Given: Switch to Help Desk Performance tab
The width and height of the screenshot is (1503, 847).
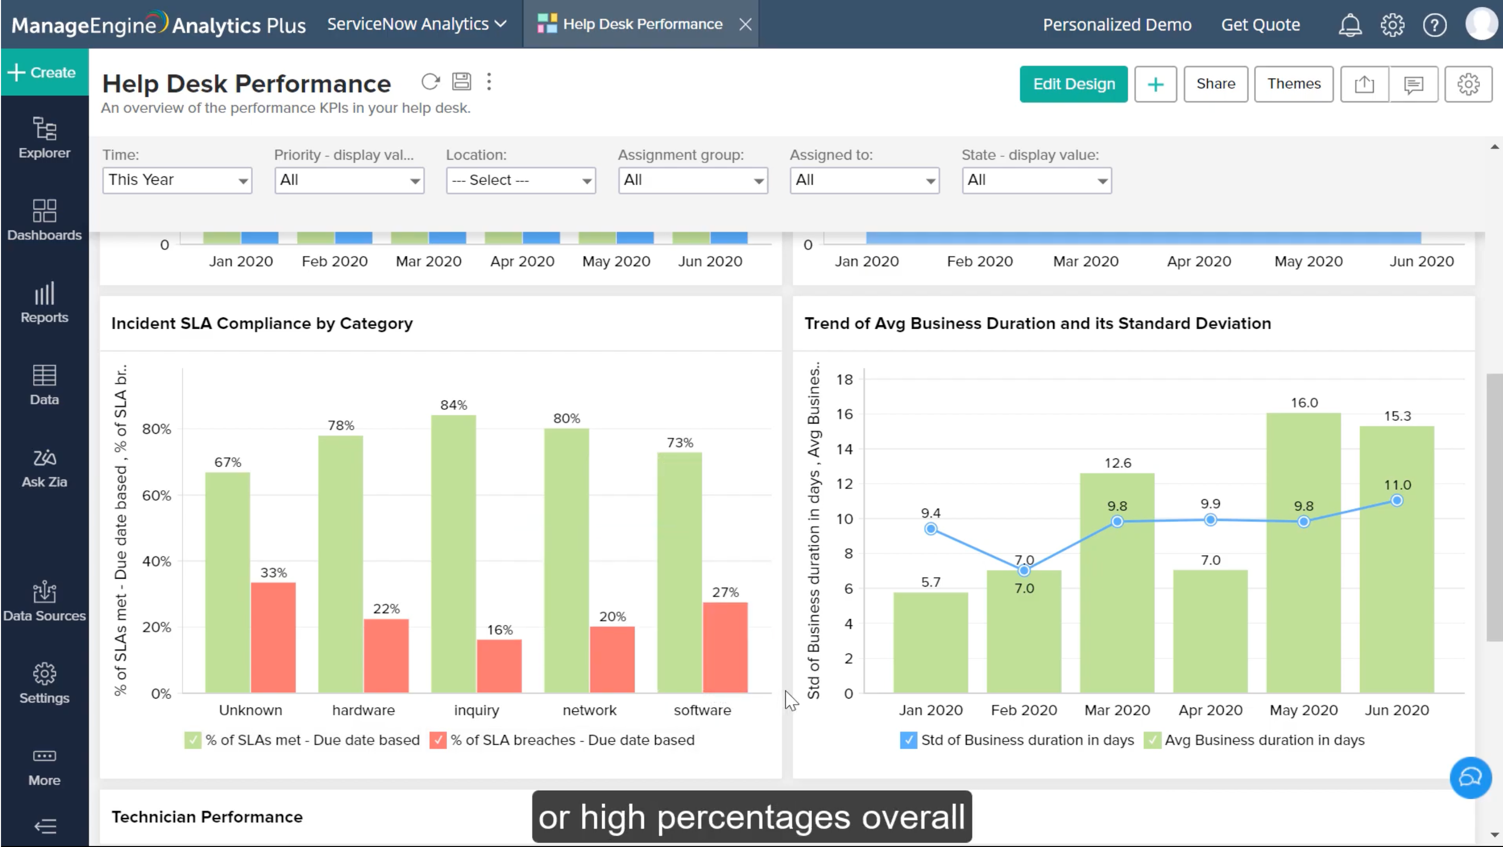Looking at the screenshot, I should [642, 24].
